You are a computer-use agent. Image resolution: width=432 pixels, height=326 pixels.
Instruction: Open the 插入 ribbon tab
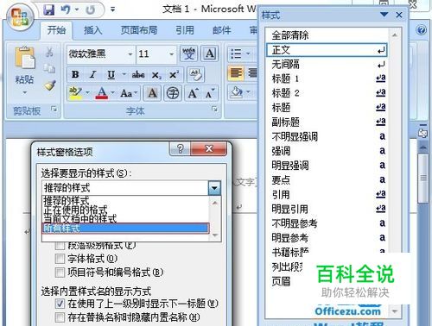pos(92,30)
